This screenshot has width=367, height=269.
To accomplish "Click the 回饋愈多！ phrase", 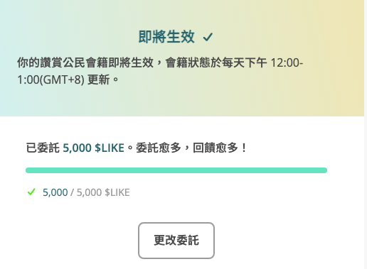I will coord(220,148).
